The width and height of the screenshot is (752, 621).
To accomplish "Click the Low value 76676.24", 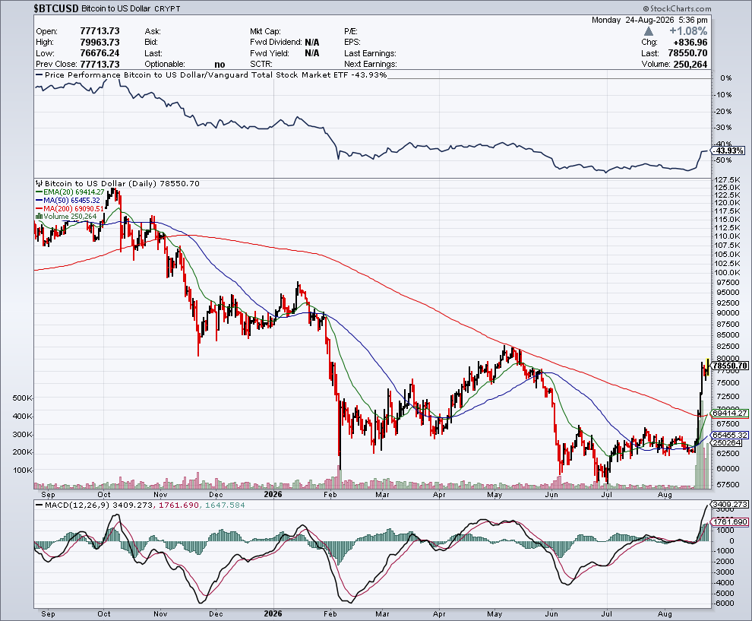I will pos(100,53).
